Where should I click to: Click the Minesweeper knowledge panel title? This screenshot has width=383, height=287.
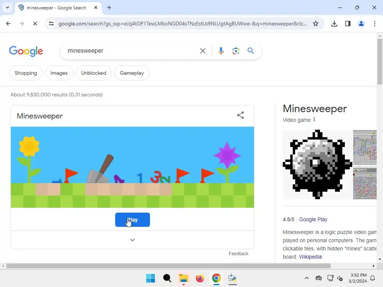(315, 109)
